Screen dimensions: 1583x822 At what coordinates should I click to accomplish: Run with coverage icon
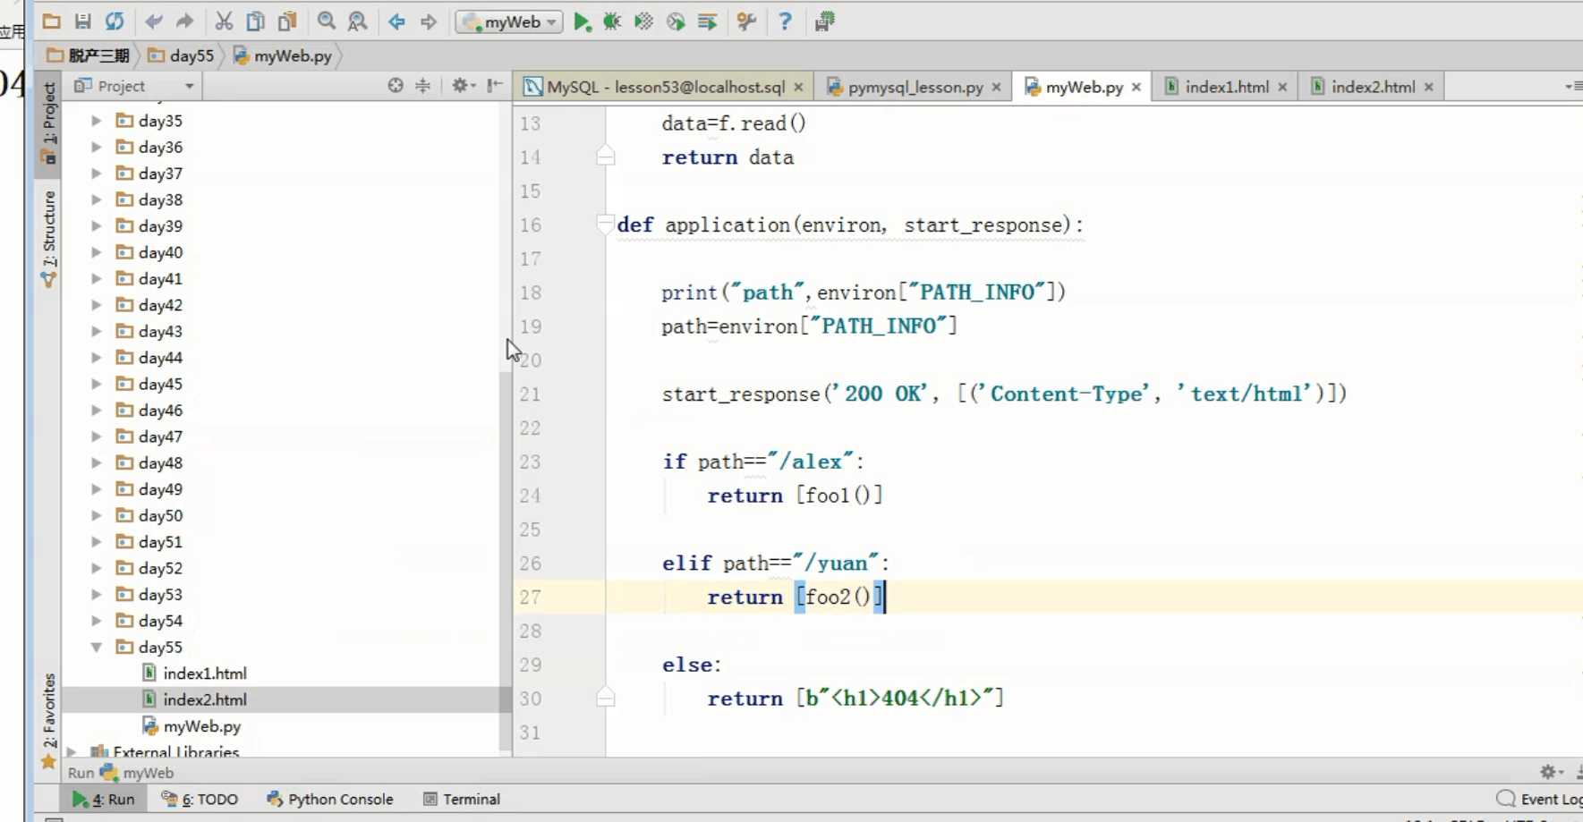click(643, 21)
